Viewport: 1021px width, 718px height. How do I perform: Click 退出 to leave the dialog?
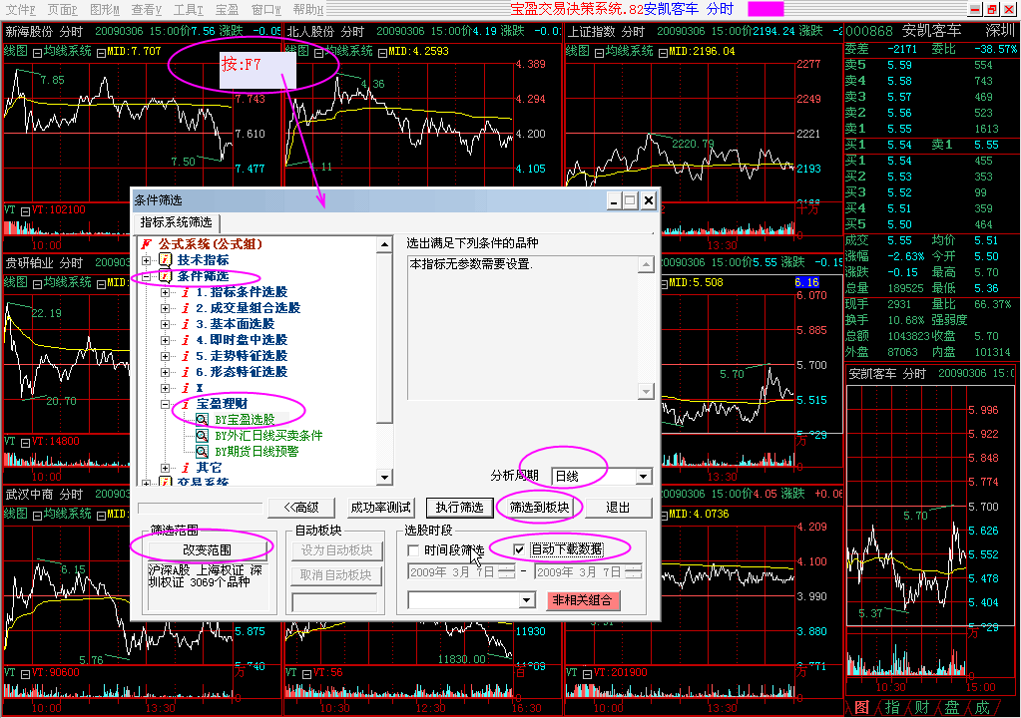618,508
